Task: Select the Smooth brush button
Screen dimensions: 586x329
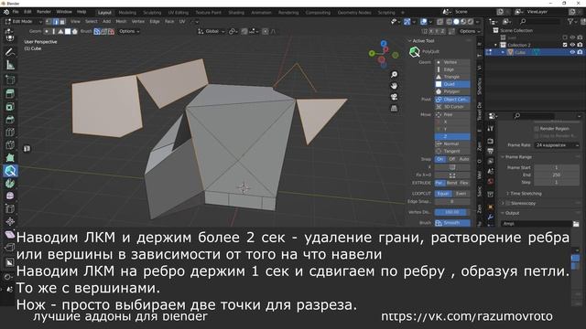Action: pos(452,223)
